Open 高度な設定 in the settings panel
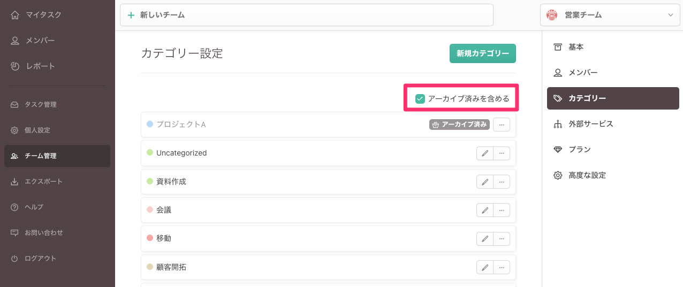The image size is (683, 287). point(587,175)
